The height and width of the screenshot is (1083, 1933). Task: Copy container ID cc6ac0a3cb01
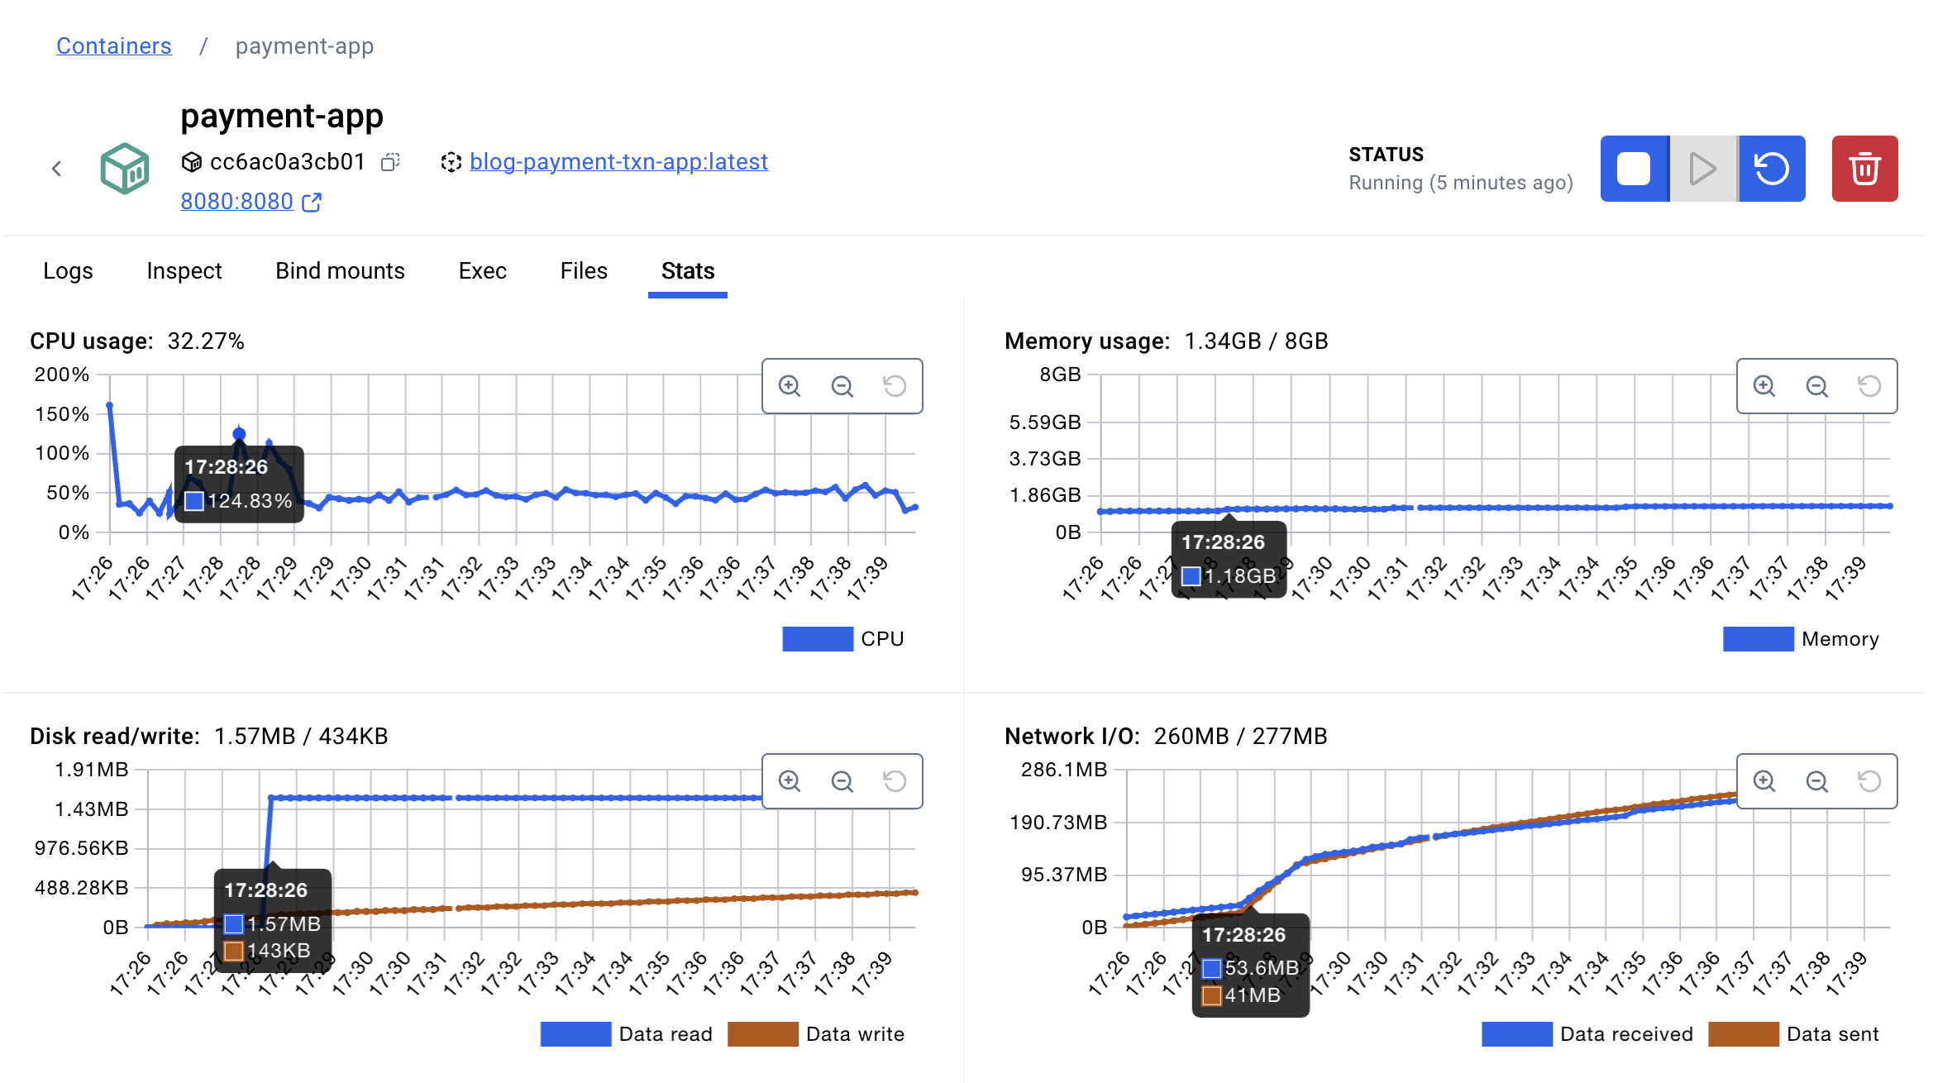pyautogui.click(x=390, y=162)
